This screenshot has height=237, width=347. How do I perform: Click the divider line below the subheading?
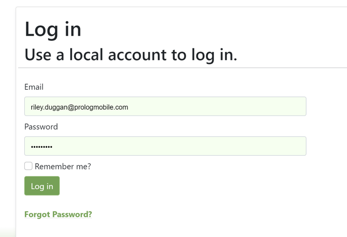tap(182, 68)
